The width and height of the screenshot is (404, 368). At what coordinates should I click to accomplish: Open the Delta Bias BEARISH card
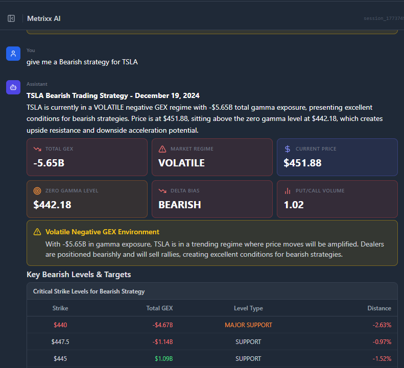click(x=212, y=199)
